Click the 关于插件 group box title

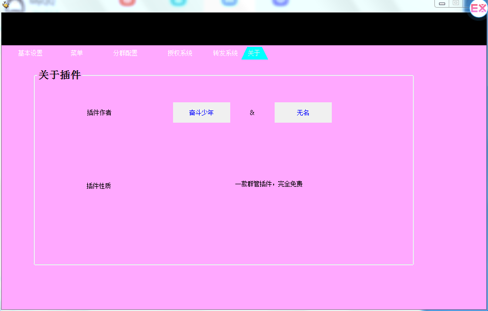[60, 74]
